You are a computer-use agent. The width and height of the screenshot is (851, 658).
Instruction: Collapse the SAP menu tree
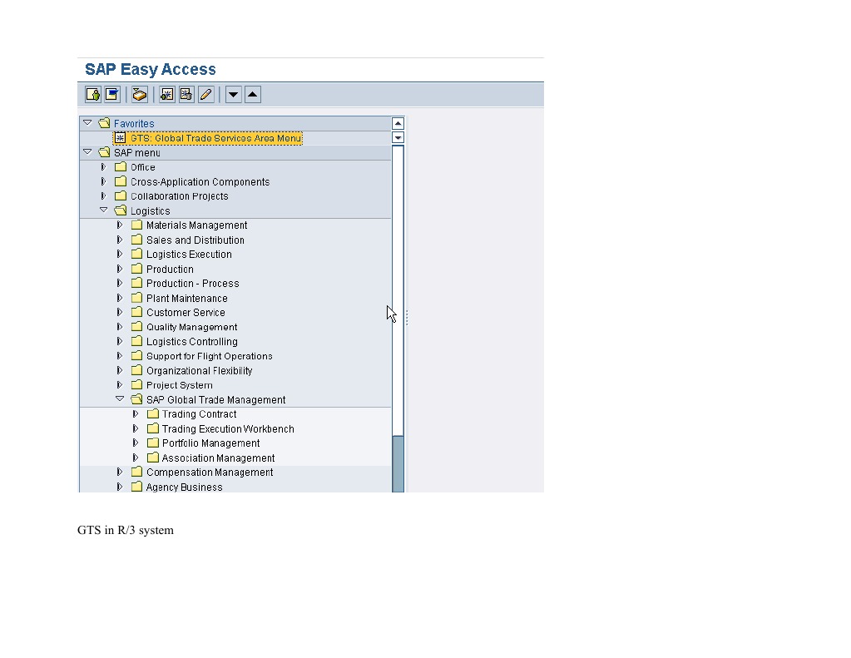click(x=87, y=152)
